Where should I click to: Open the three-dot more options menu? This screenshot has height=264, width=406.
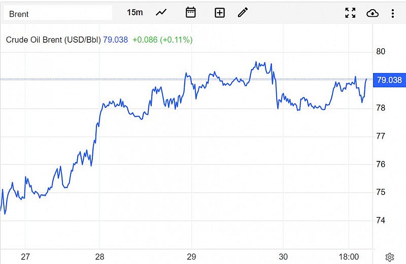coord(393,13)
